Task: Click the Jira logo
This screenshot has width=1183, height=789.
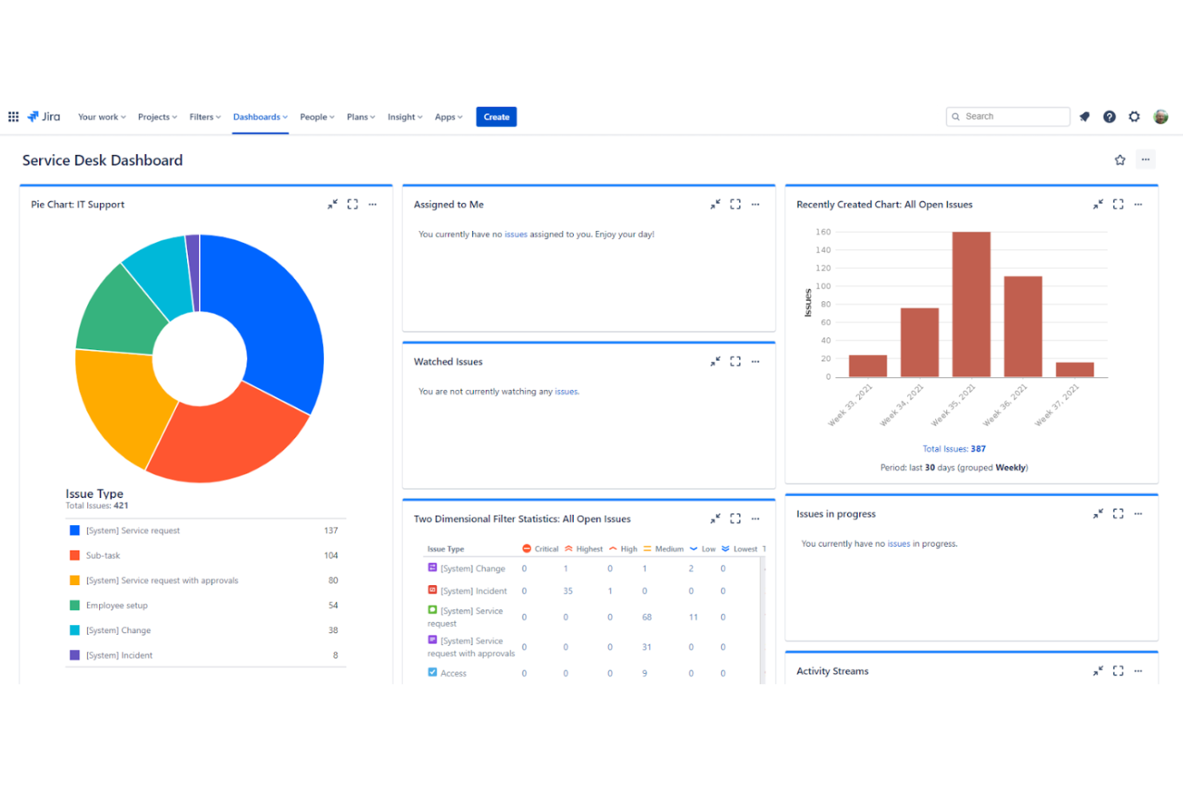Action: 44,116
